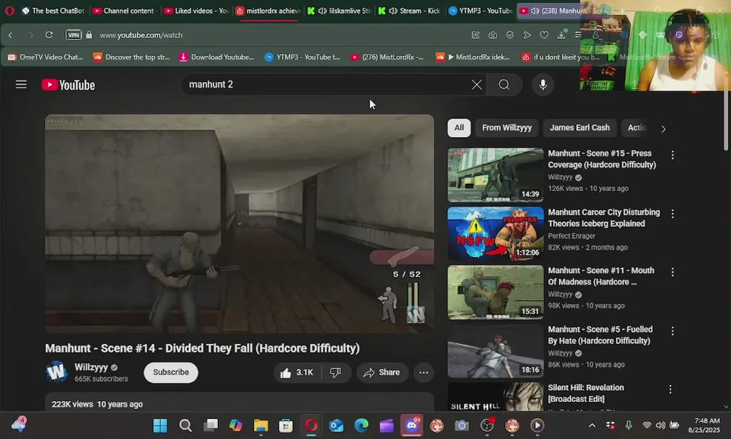
Task: Open Scene #11 Mouth Of Madness thumbnail
Action: click(495, 292)
